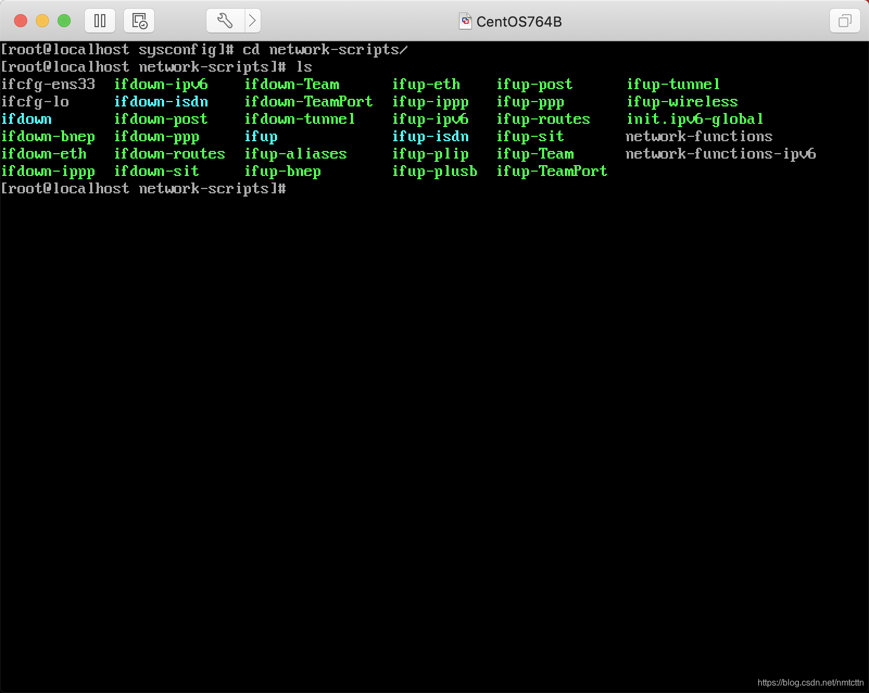This screenshot has height=693, width=869.
Task: Click the ifdown-TeamPort file name
Action: point(309,102)
